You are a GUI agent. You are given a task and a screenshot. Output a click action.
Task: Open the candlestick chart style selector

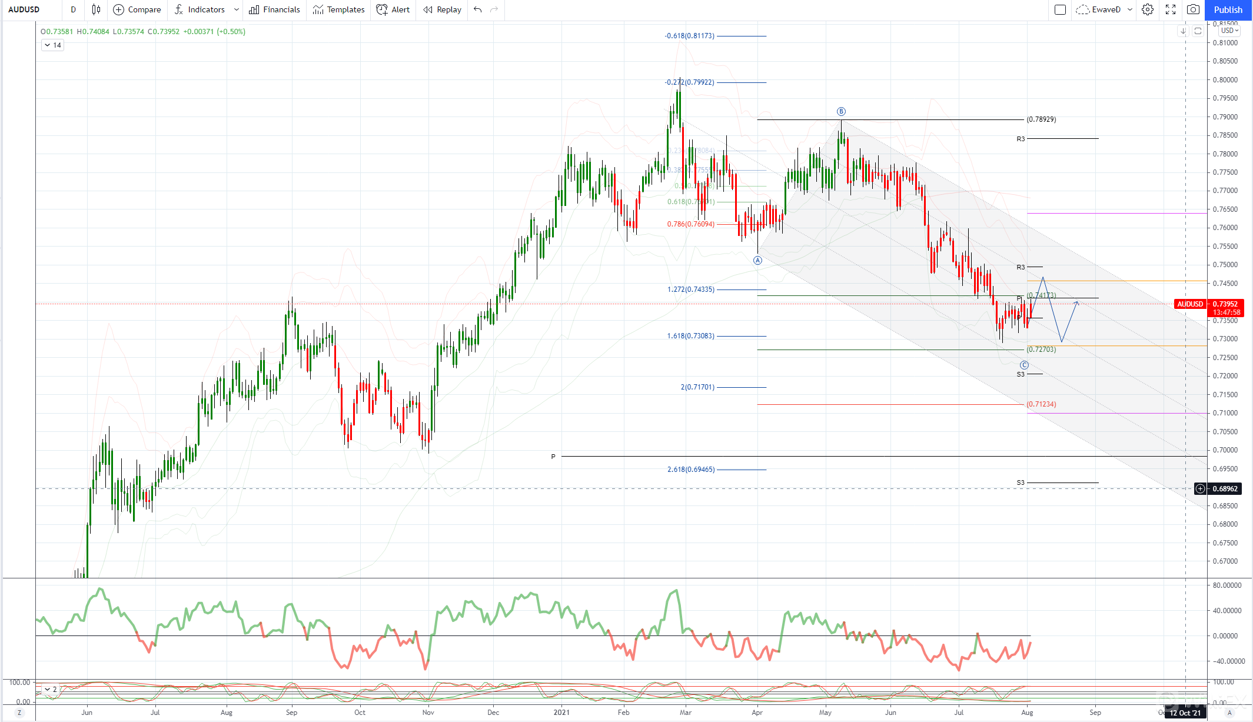click(x=96, y=9)
